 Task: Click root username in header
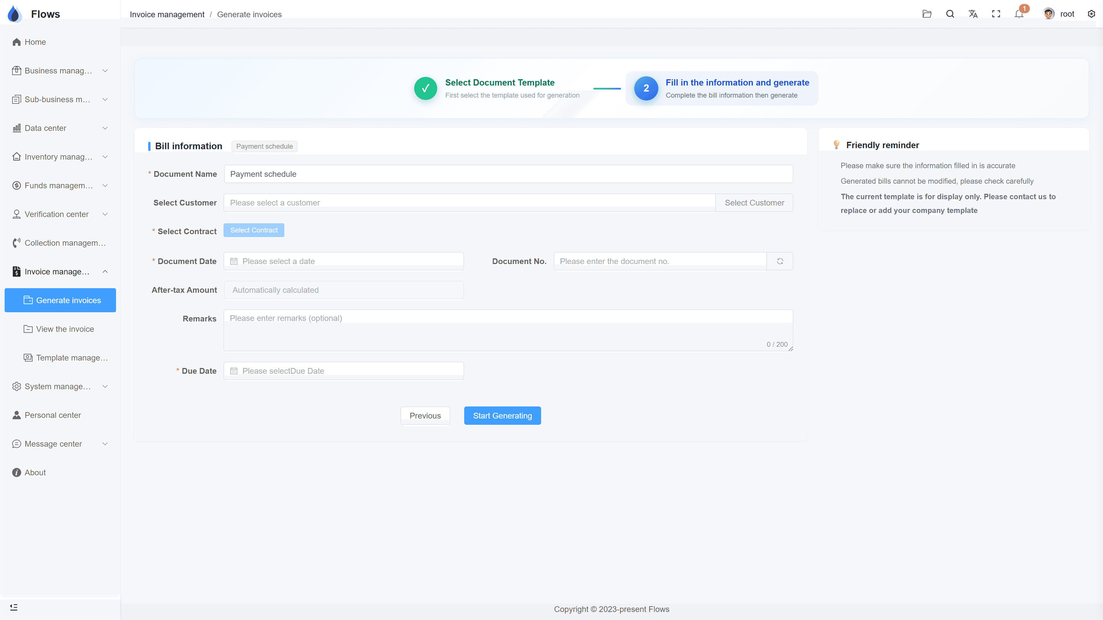(1067, 14)
